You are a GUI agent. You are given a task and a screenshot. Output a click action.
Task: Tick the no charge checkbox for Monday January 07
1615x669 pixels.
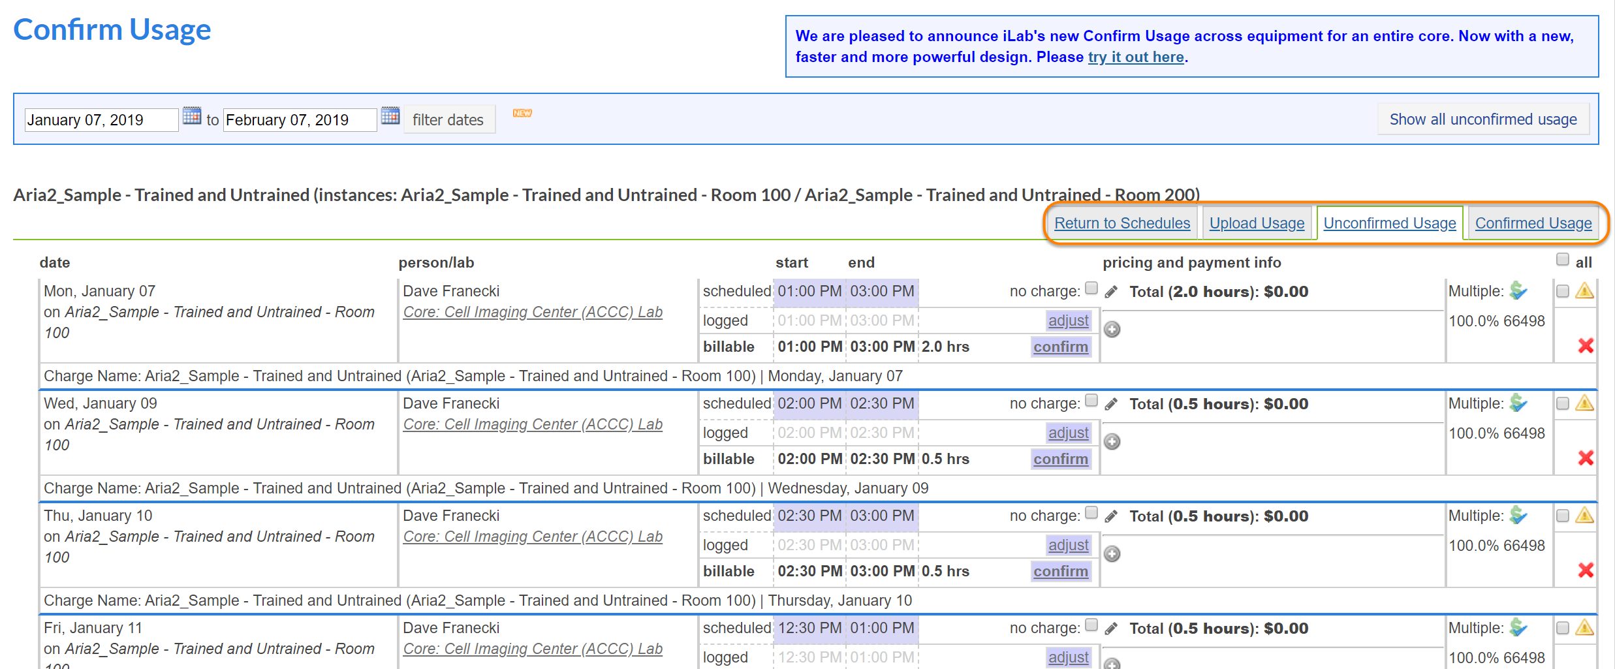[1091, 288]
